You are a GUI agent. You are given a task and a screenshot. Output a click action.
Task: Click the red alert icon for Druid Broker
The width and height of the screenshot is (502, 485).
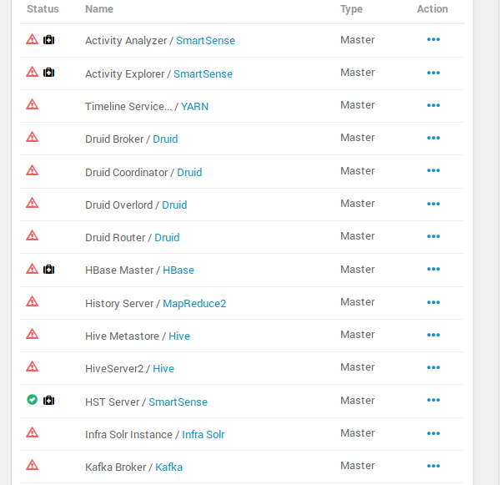point(33,137)
